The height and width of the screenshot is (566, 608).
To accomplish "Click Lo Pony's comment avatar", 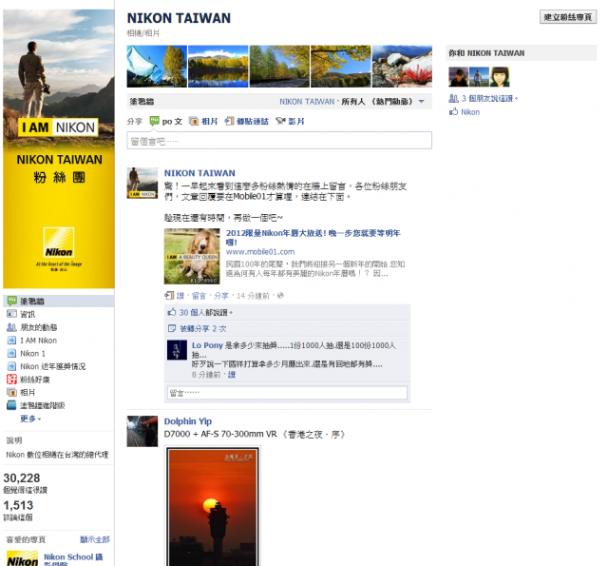I will (177, 350).
